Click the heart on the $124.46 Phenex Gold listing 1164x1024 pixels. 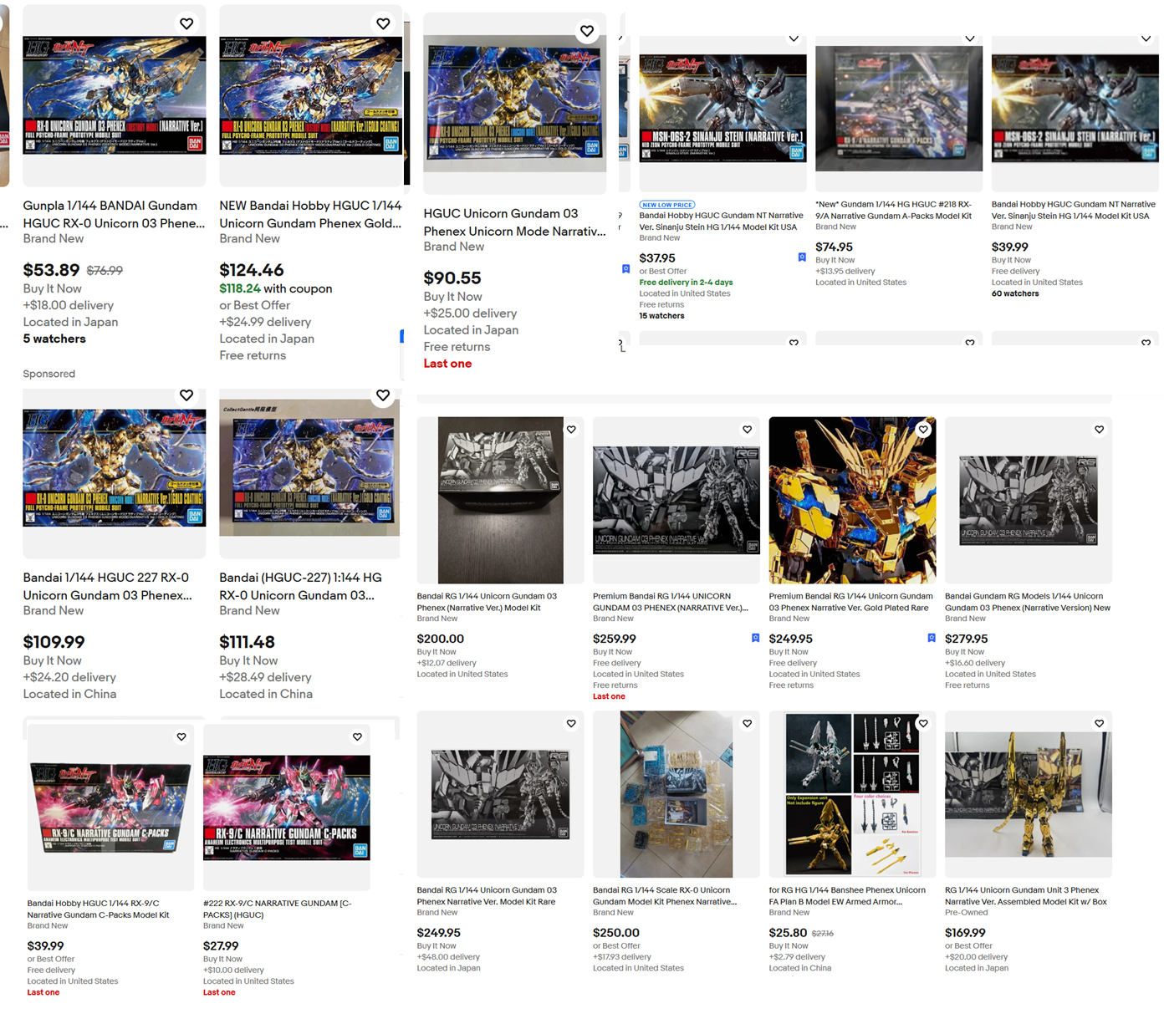click(383, 23)
